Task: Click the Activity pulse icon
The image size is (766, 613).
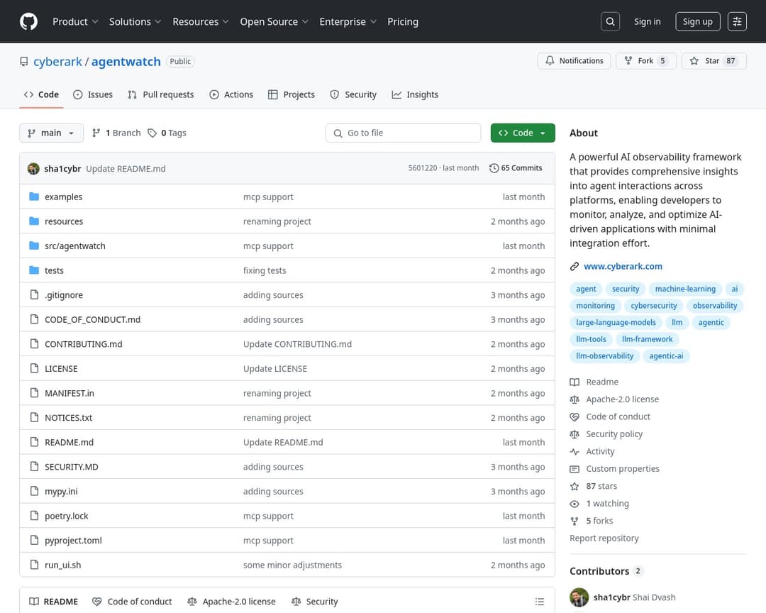Action: pos(574,452)
